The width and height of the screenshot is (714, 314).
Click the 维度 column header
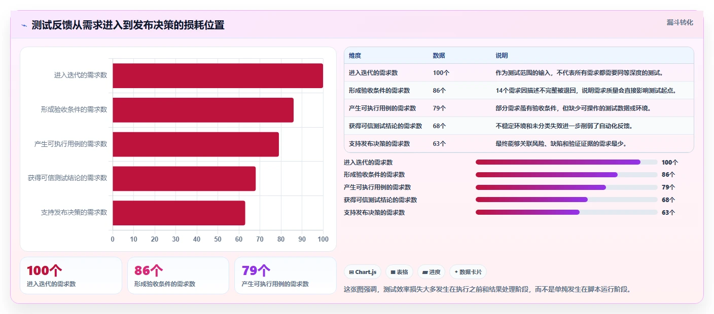pyautogui.click(x=355, y=56)
